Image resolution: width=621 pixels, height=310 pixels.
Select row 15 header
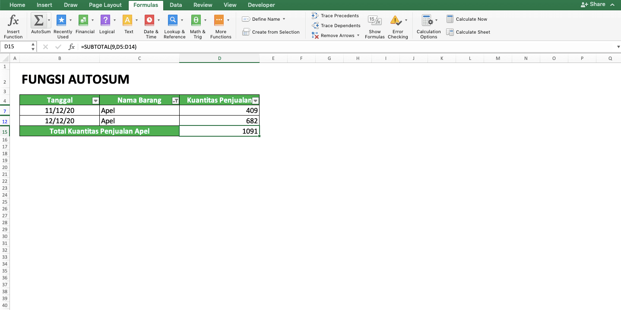click(x=5, y=132)
